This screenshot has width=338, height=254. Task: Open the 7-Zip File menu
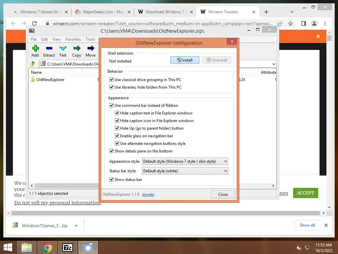[x=34, y=39]
